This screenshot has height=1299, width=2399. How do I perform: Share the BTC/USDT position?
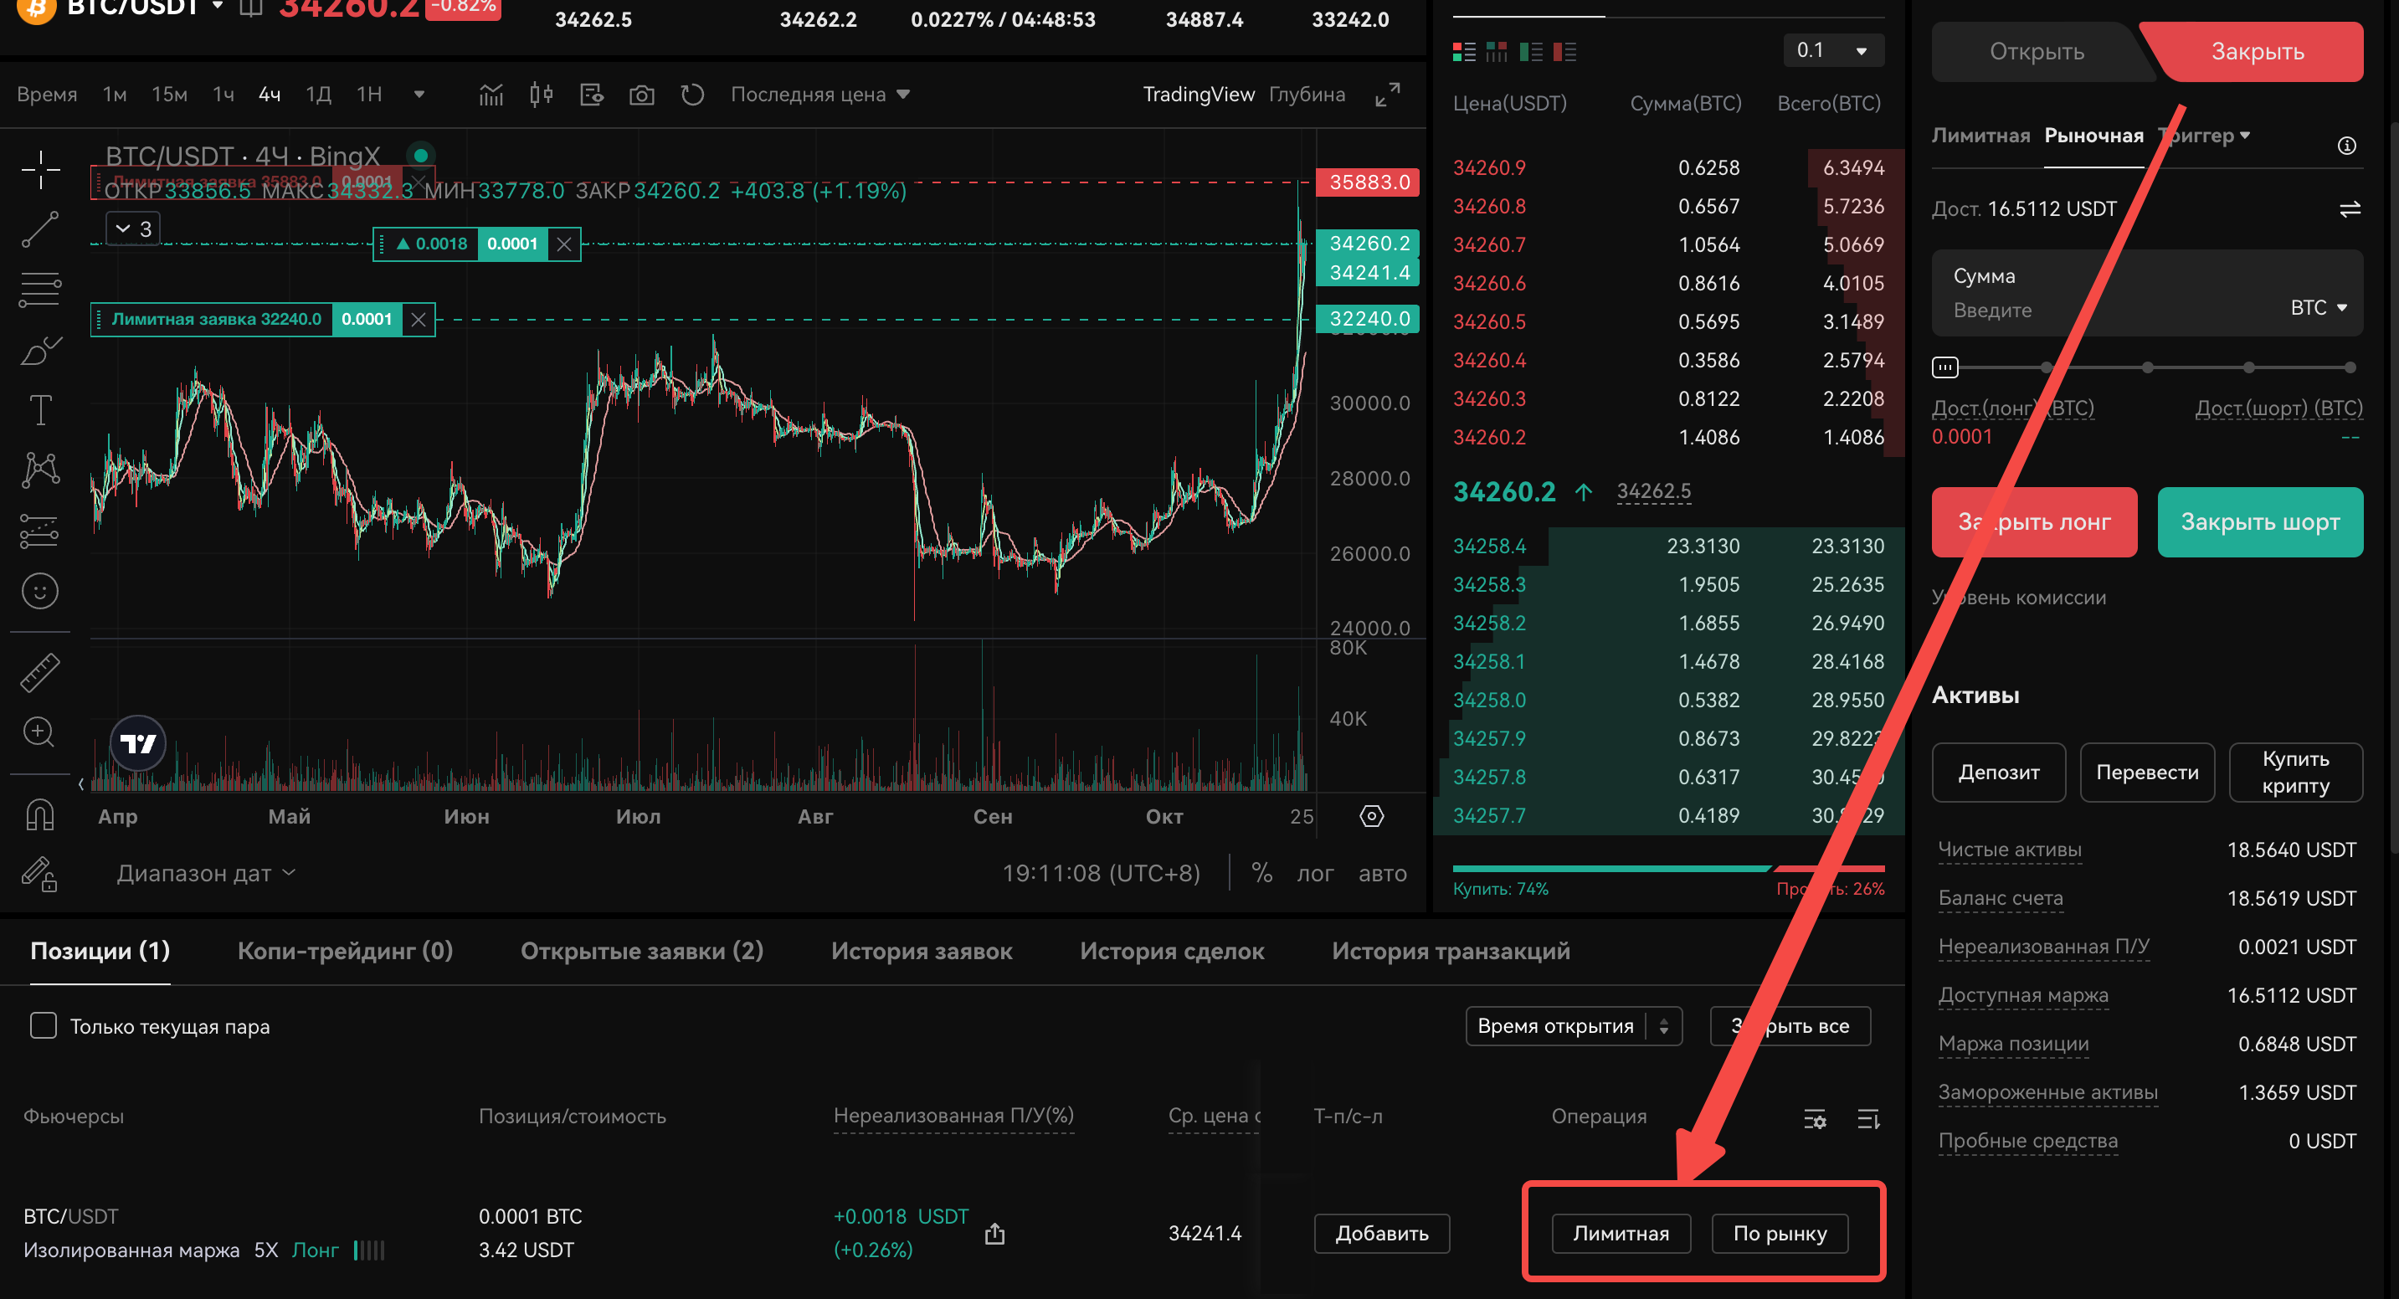(994, 1233)
